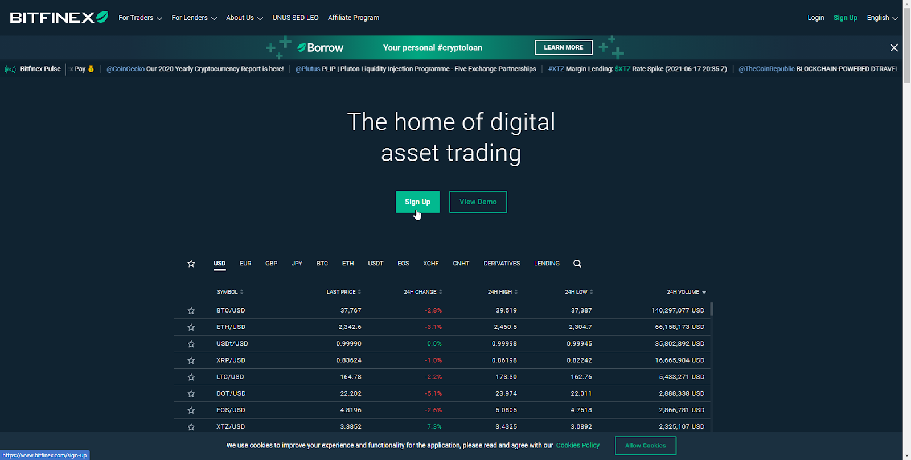
Task: Favorite the DOT/USD pair star
Action: [x=191, y=393]
